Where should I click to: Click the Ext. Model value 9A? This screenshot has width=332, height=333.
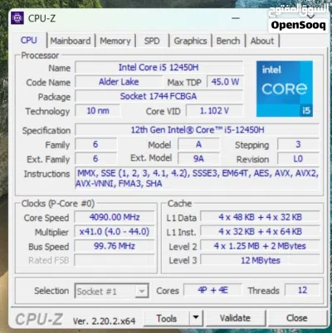(198, 159)
